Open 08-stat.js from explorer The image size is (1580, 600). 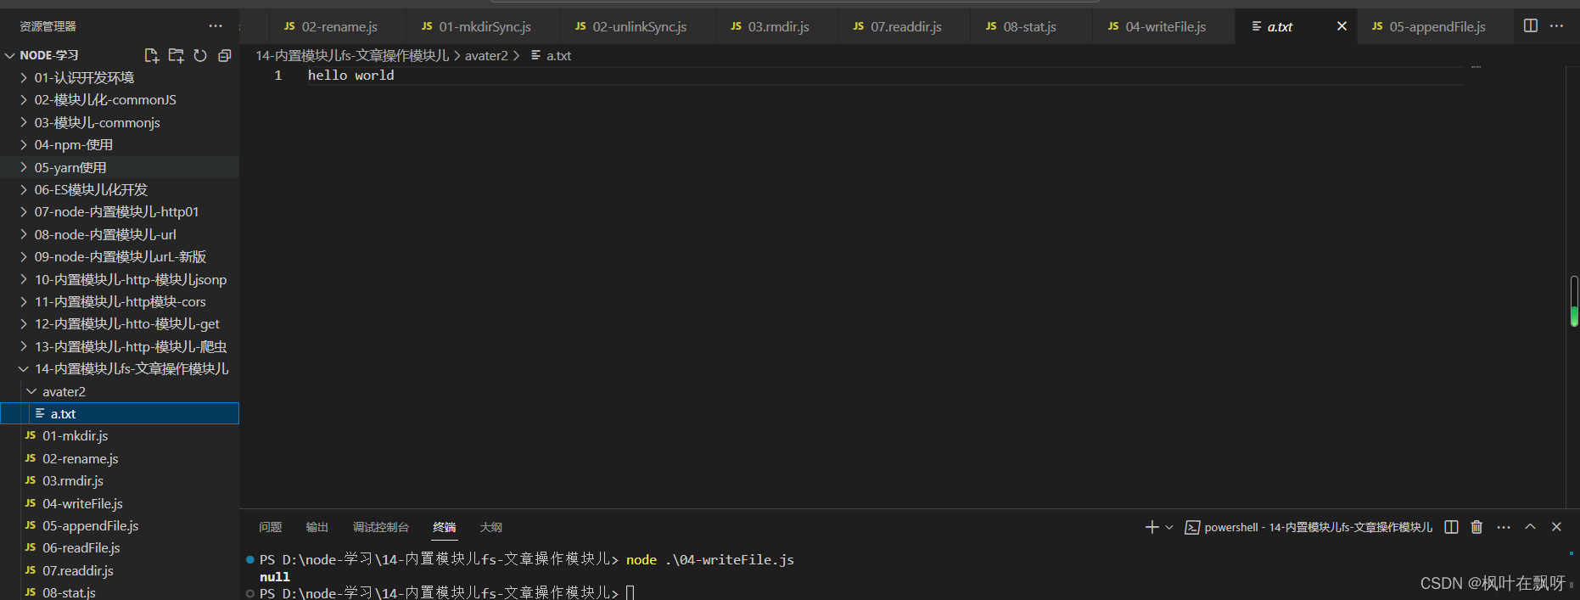(120, 592)
